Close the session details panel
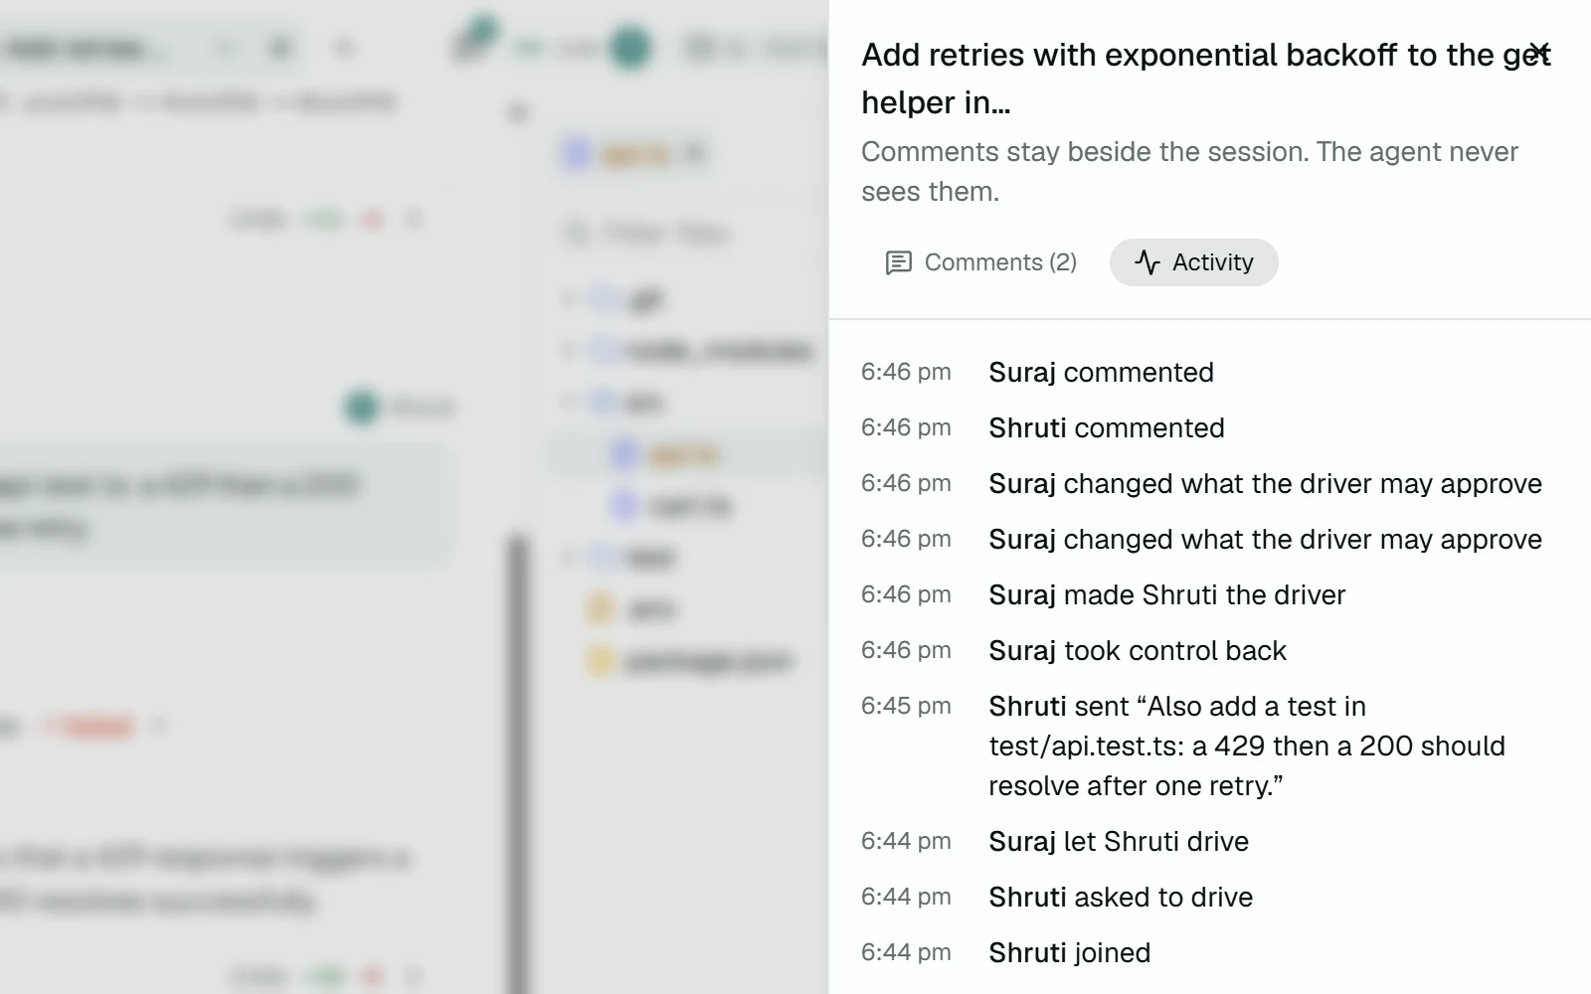This screenshot has width=1591, height=994. click(1538, 51)
